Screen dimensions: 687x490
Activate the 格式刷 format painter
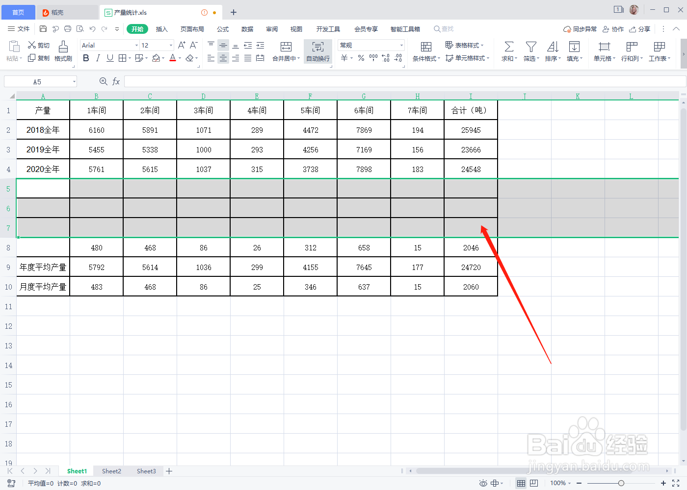click(63, 51)
